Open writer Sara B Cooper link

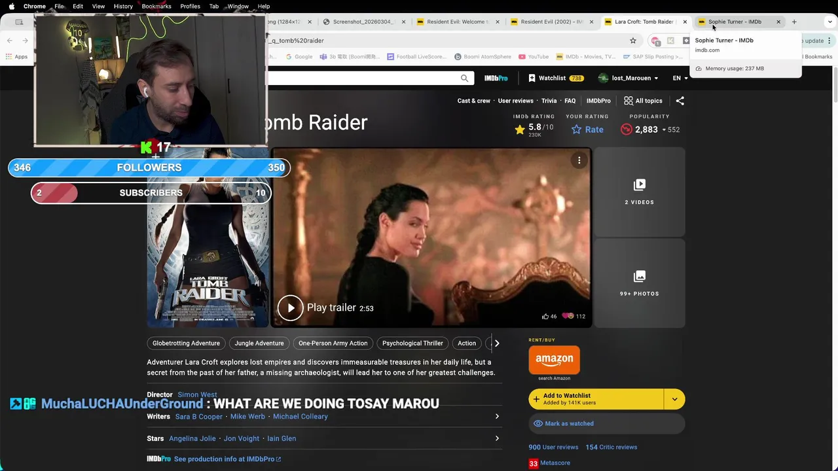(199, 416)
